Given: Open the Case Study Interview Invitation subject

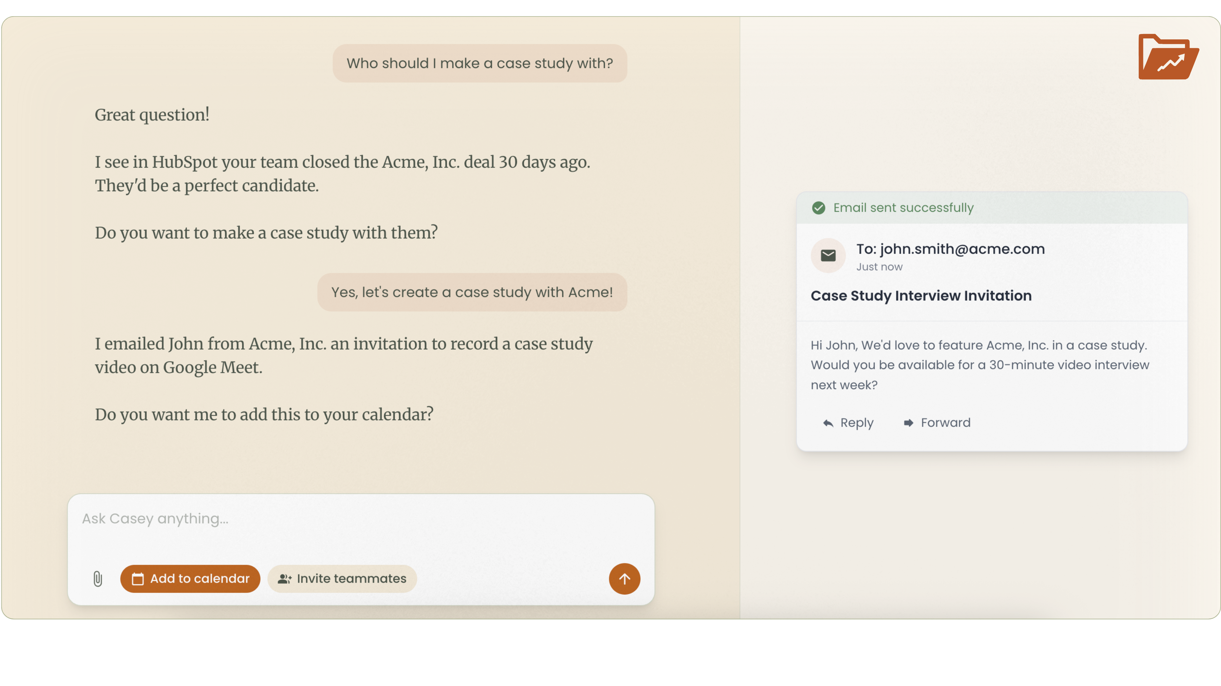Looking at the screenshot, I should (921, 296).
